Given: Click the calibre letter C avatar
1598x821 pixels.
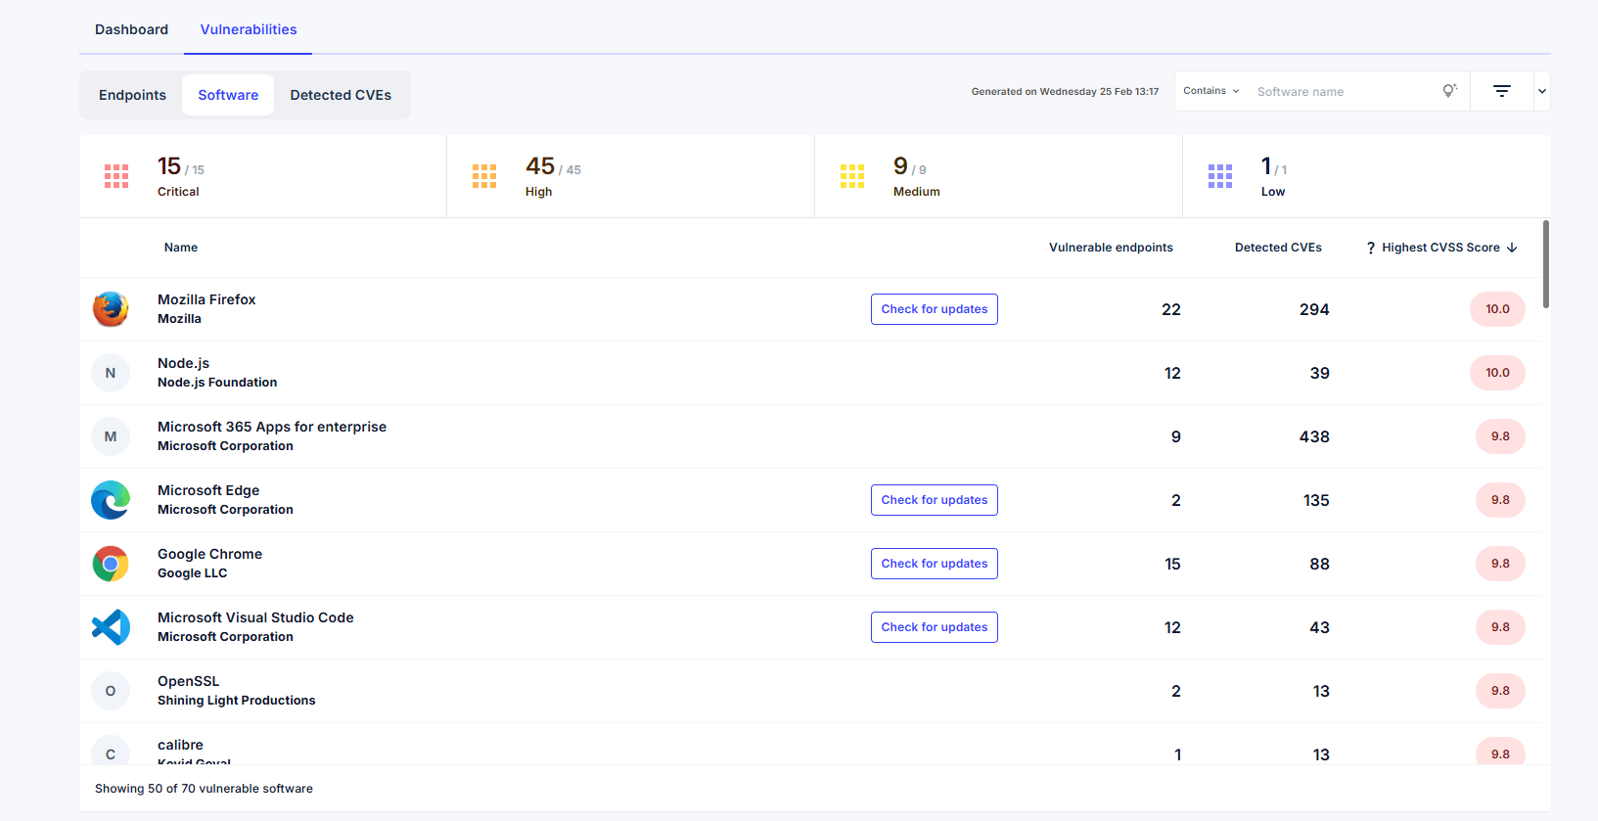Looking at the screenshot, I should point(111,750).
